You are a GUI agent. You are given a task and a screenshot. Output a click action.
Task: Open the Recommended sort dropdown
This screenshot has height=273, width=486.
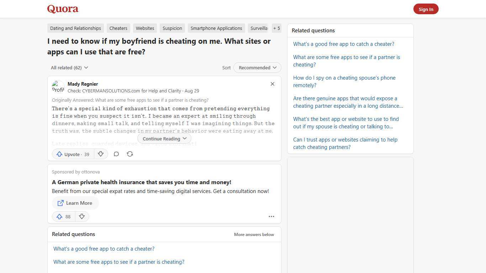(x=257, y=68)
